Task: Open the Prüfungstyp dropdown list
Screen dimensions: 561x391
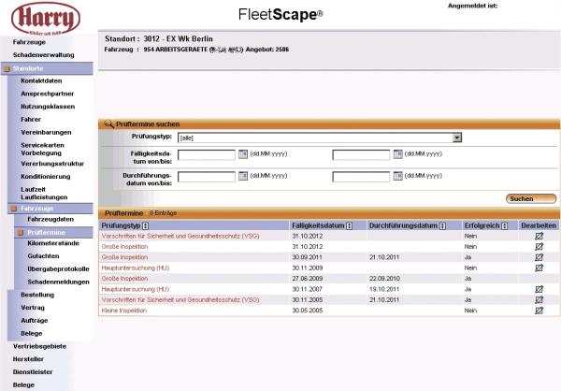Action: [x=457, y=138]
